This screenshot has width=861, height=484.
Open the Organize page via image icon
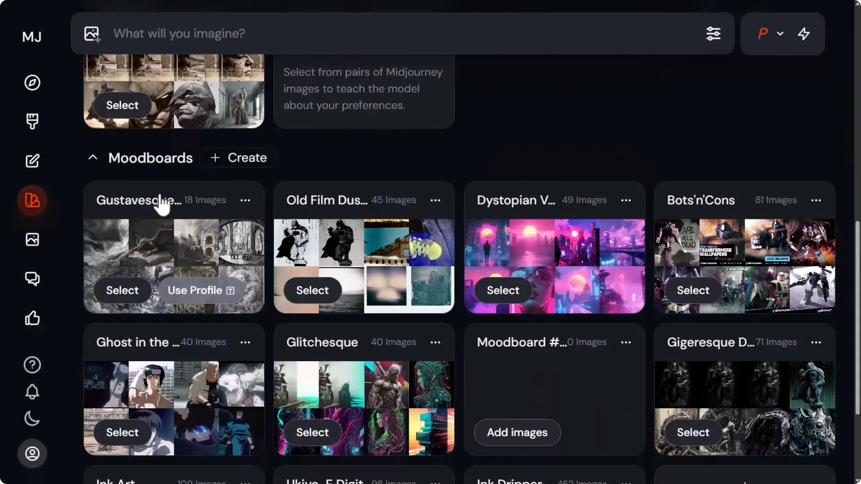tap(32, 239)
